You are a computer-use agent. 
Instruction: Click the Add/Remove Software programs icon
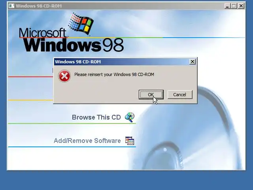(x=130, y=141)
